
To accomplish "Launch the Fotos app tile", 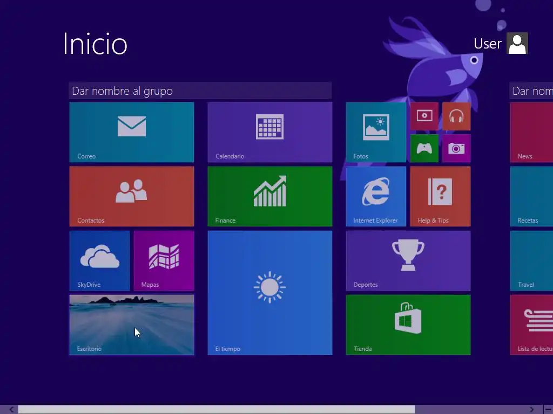I will click(x=376, y=133).
